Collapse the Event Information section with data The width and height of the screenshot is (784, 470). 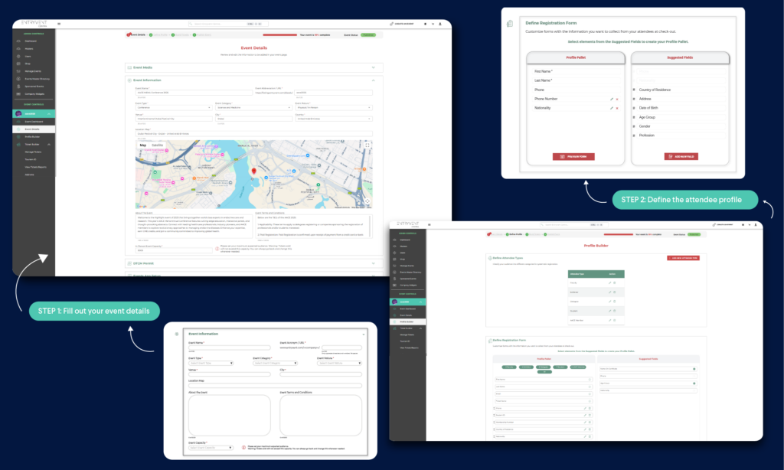372,80
